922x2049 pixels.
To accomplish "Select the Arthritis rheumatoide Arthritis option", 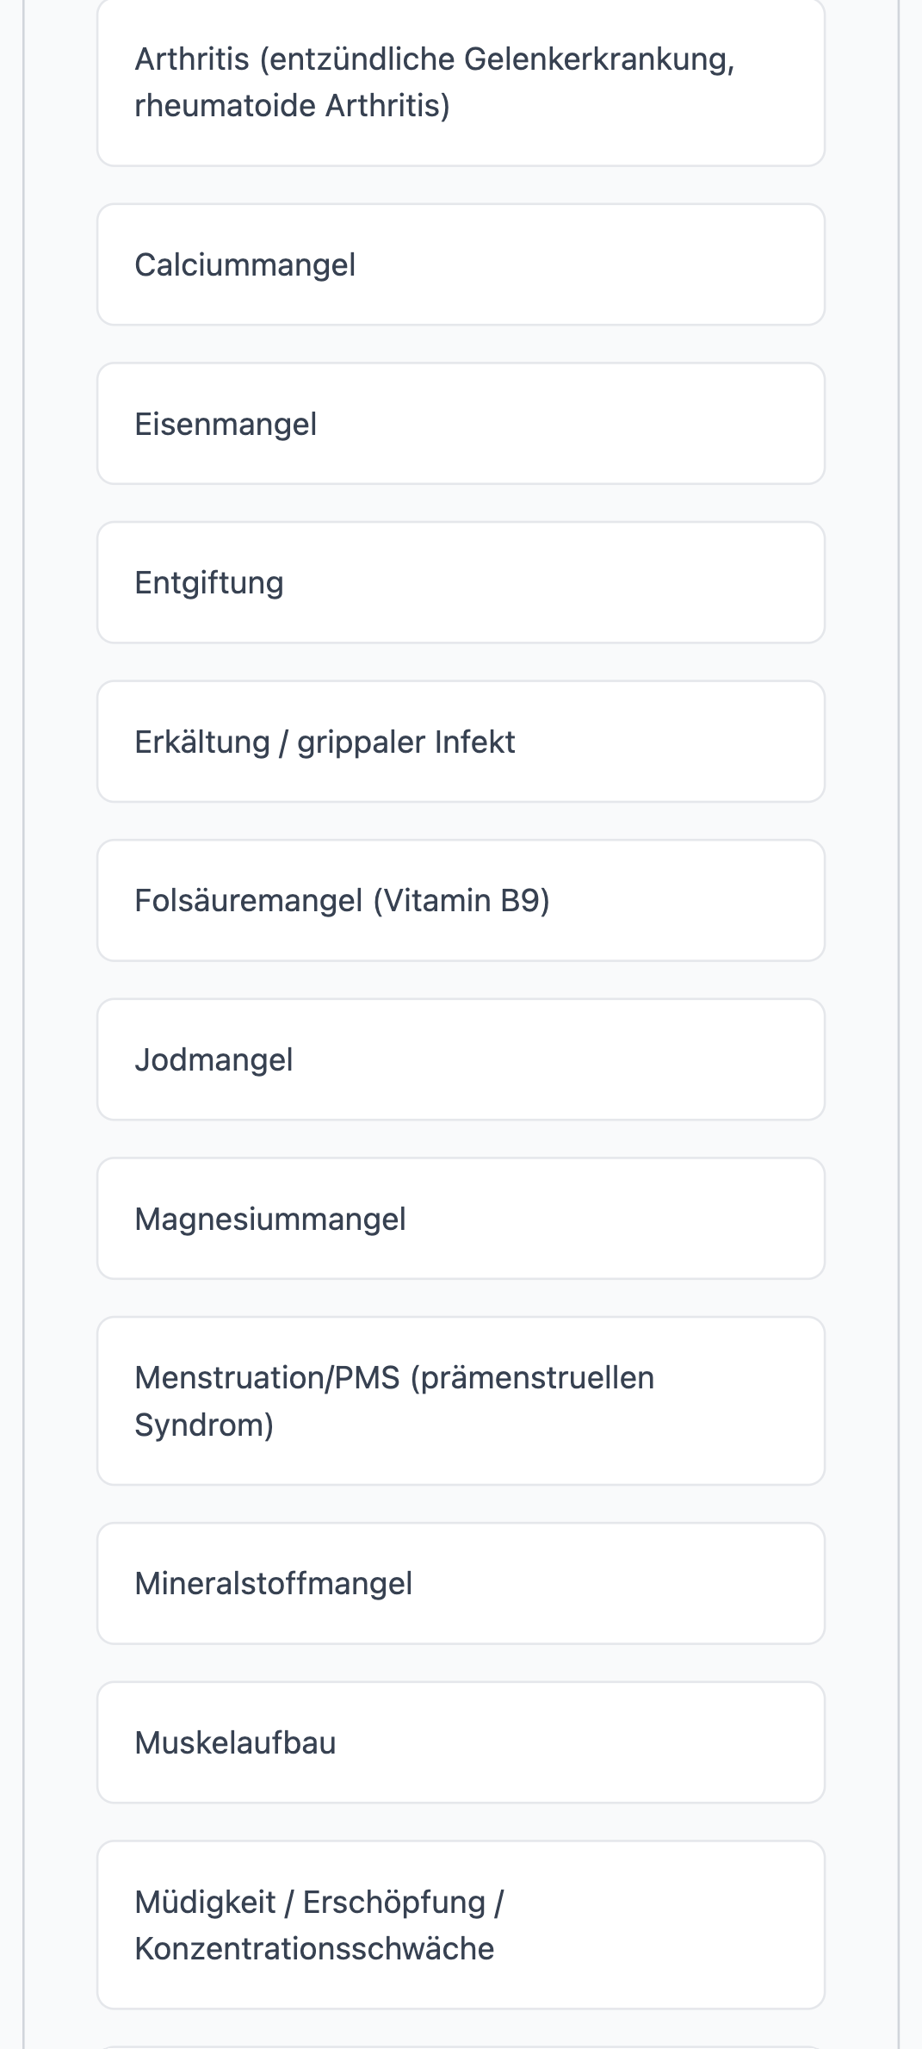I will tap(461, 83).
